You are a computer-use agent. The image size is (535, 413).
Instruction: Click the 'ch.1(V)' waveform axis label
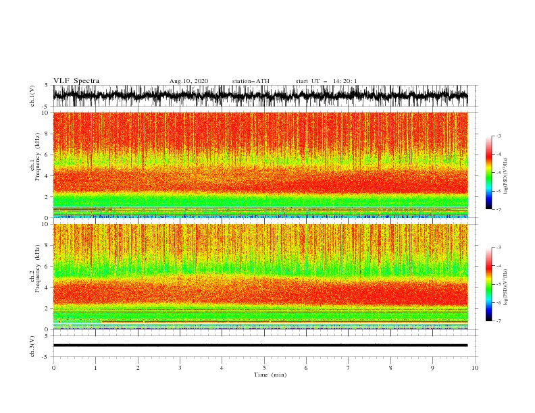pyautogui.click(x=32, y=96)
